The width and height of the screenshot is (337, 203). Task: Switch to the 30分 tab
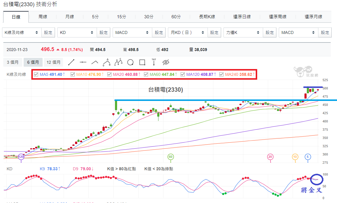click(x=149, y=17)
